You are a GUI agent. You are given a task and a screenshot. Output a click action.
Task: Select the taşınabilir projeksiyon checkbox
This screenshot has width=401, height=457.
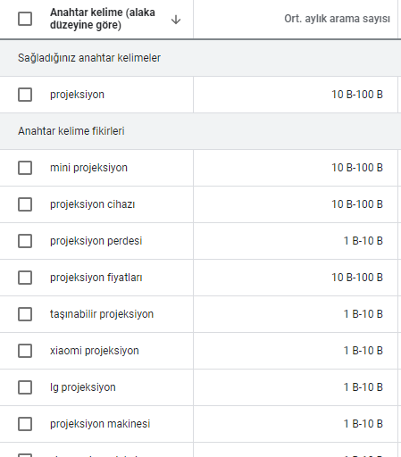25,314
